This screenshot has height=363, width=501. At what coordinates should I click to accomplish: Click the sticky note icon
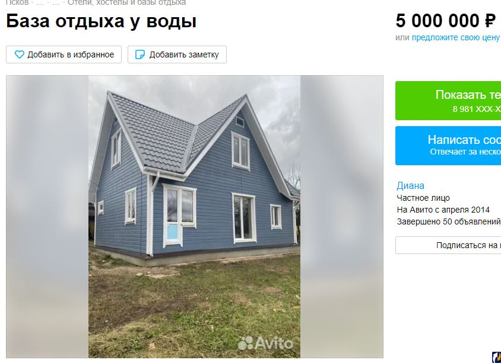click(140, 54)
